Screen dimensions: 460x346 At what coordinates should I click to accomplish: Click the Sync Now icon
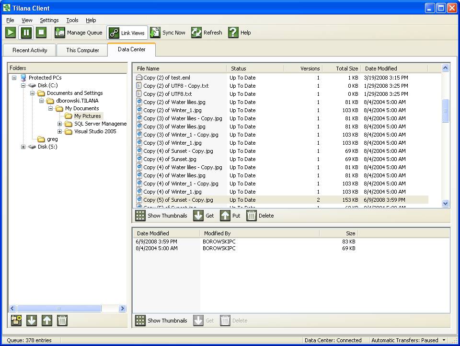pyautogui.click(x=155, y=33)
